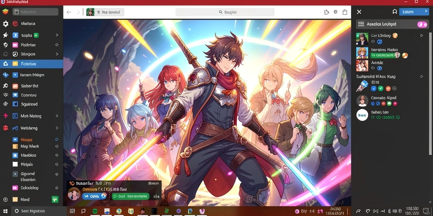Go back with the left arrow in the toolbar
The height and width of the screenshot is (216, 433).
[69, 12]
